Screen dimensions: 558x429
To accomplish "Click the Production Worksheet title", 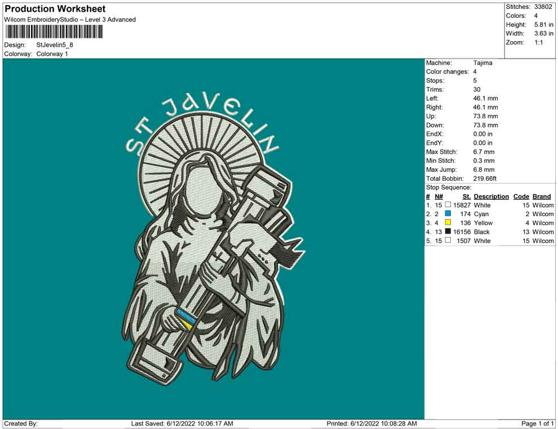I will pos(55,9).
